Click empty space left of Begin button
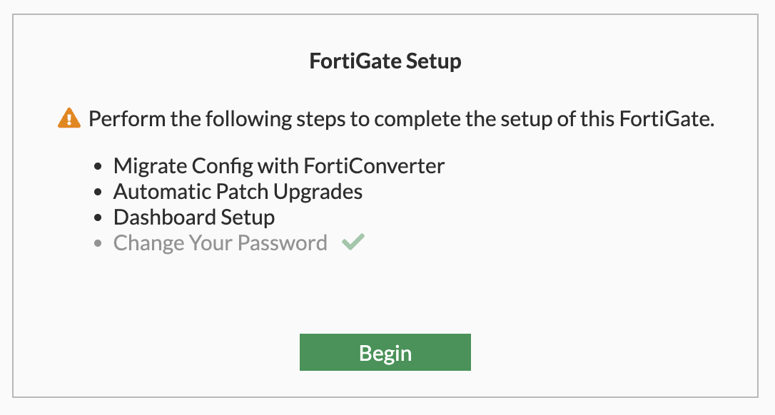 pyautogui.click(x=178, y=353)
